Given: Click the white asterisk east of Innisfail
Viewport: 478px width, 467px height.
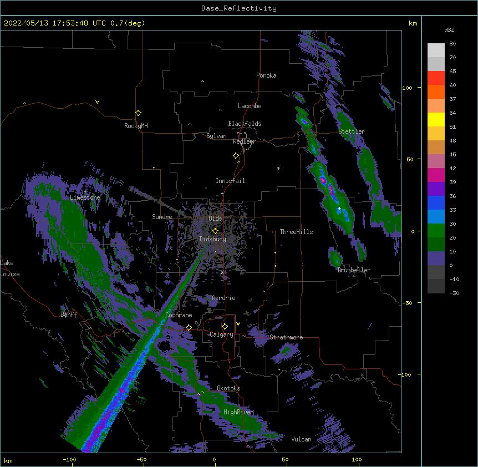Looking at the screenshot, I should (x=278, y=168).
